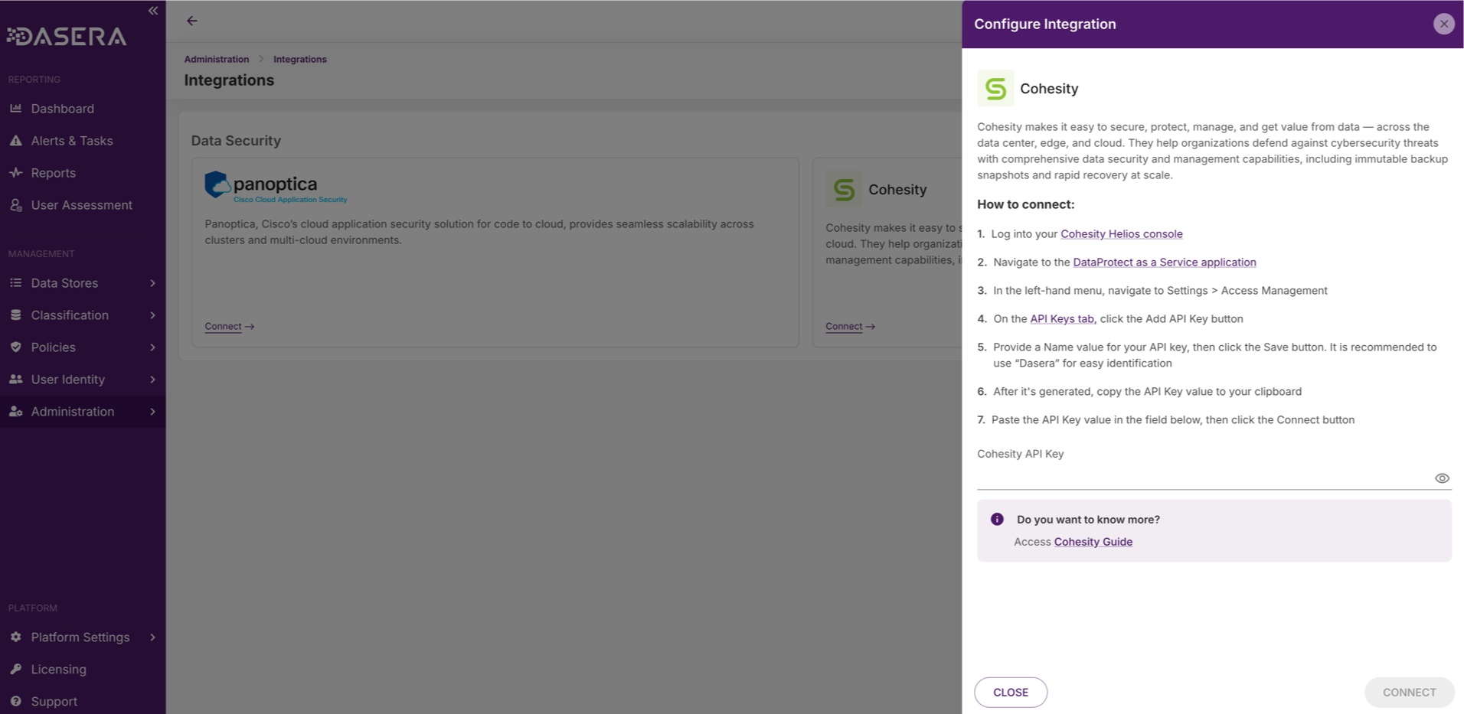This screenshot has width=1464, height=714.
Task: Click the Support question-mark icon
Action: [x=17, y=701]
